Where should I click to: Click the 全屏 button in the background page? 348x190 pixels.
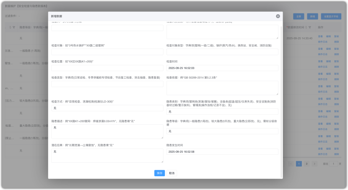tap(299, 16)
